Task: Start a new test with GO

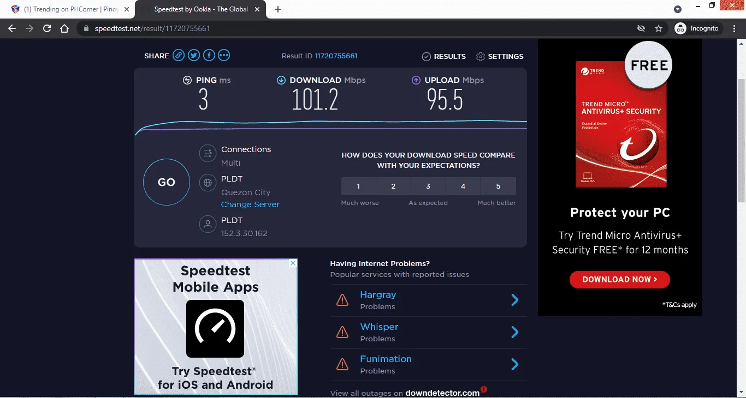Action: (x=167, y=182)
